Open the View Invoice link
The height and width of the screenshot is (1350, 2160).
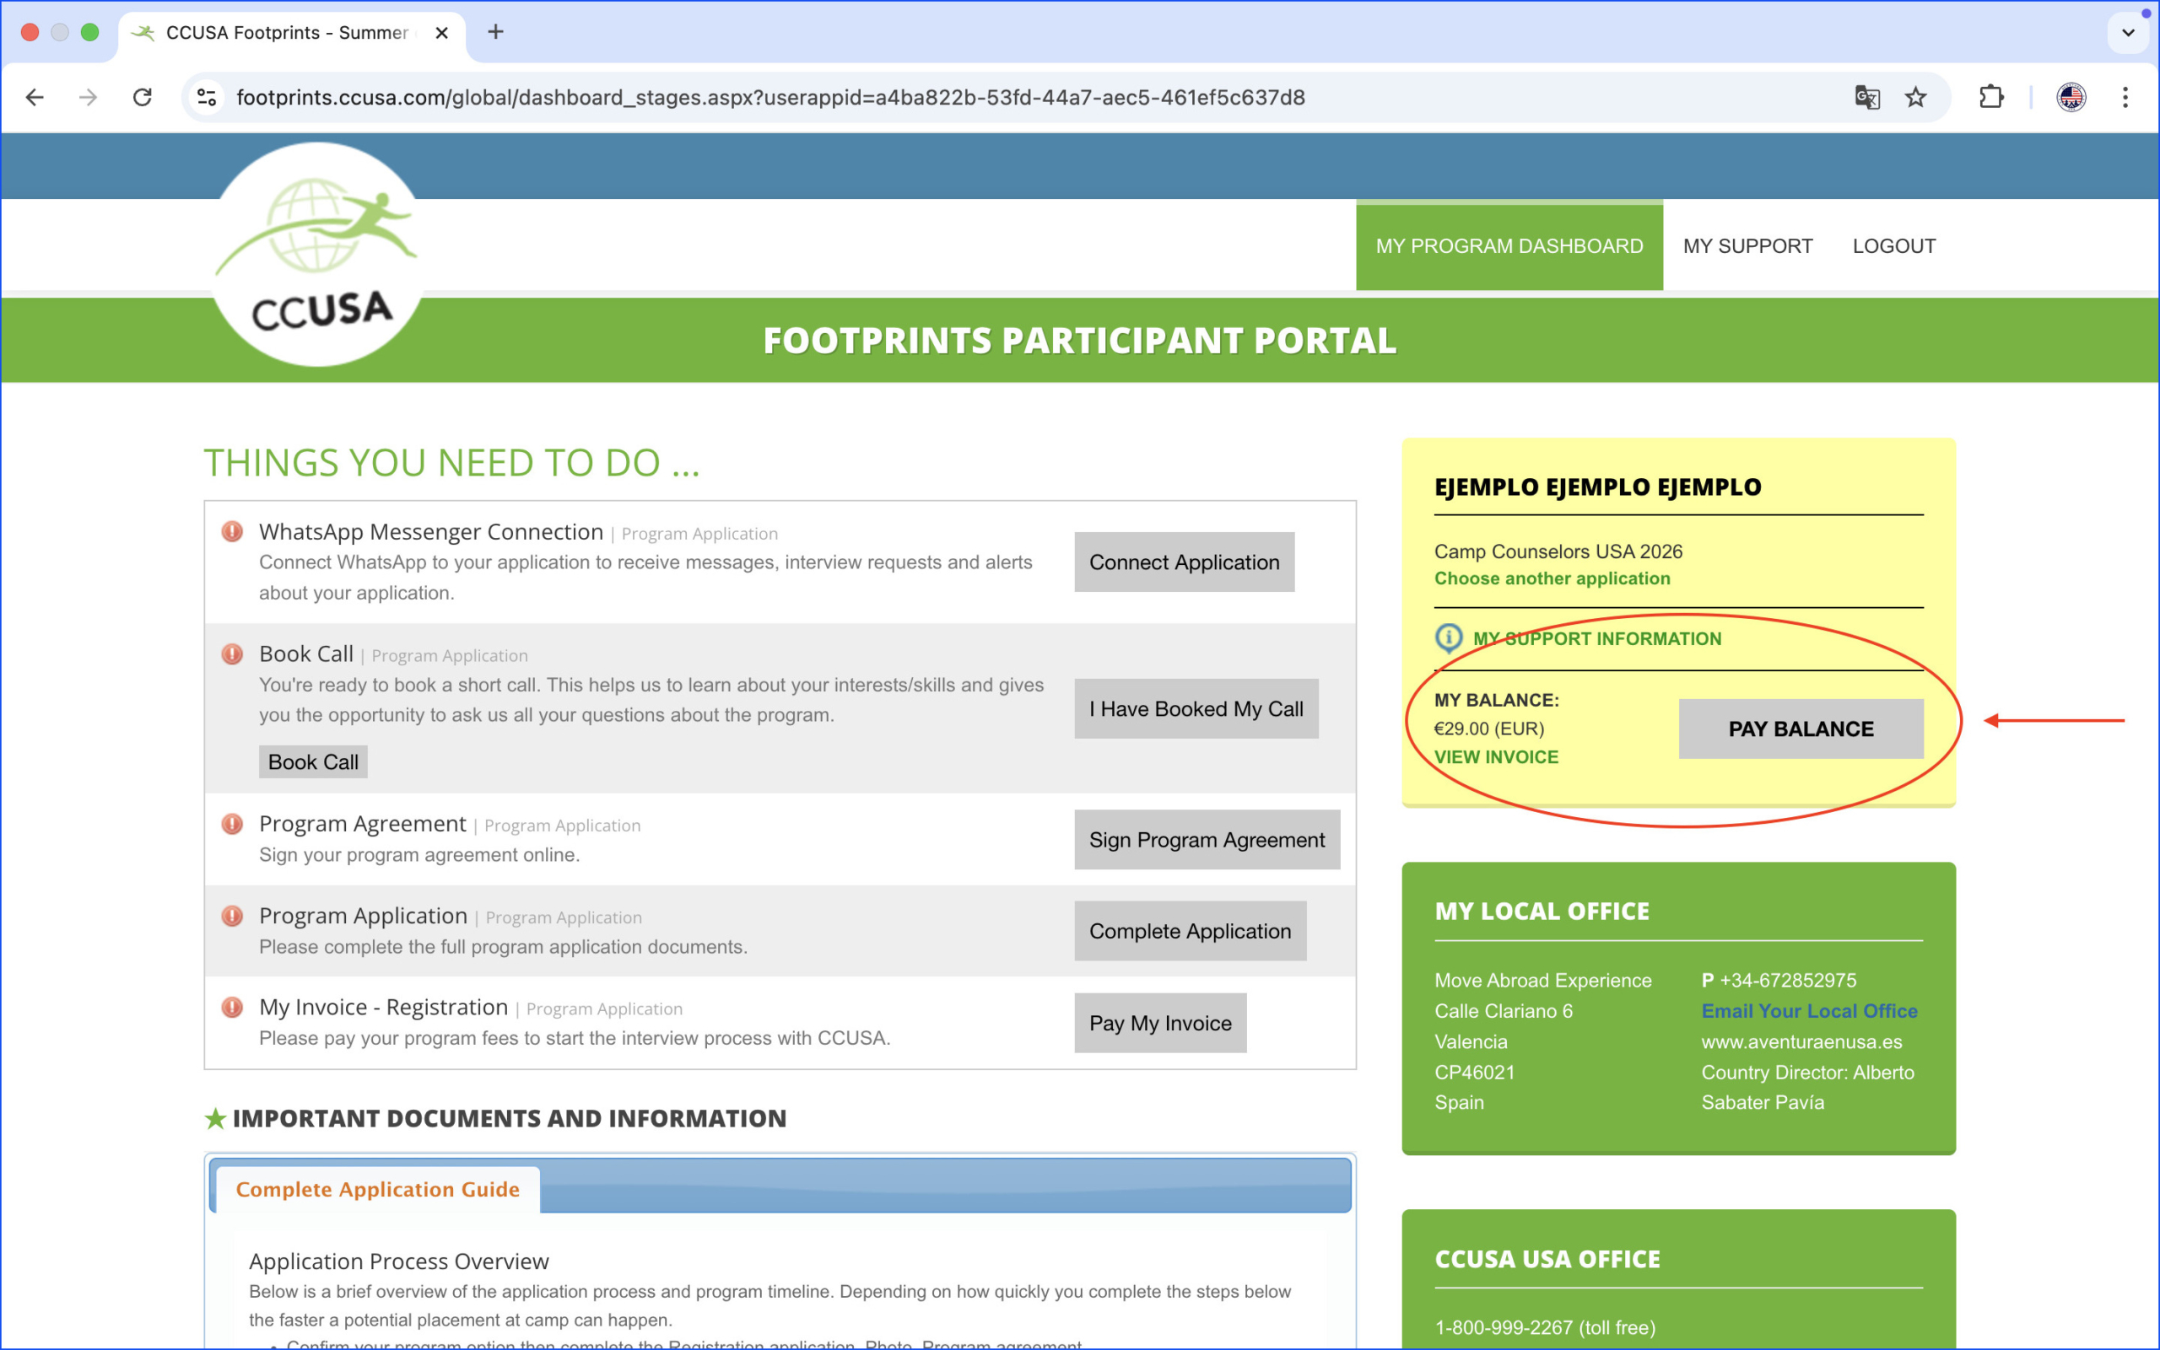[x=1495, y=757]
